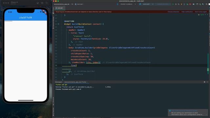This screenshot has height=118, width=210.
Task: Click main.dart in the breadcrumb
Action: (x=79, y=4)
